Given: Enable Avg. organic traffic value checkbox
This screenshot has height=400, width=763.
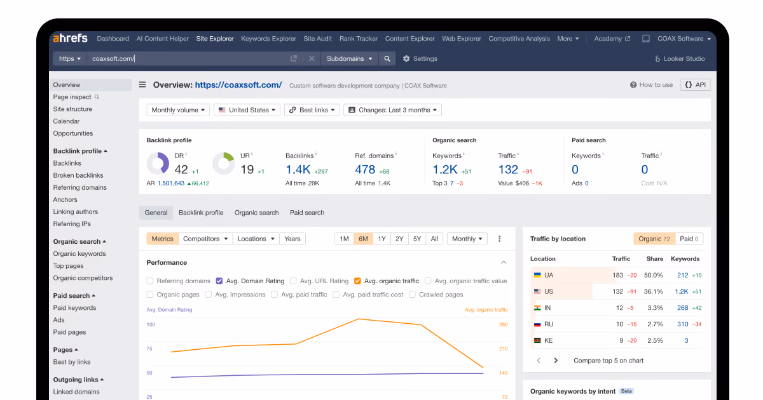Looking at the screenshot, I should [429, 281].
